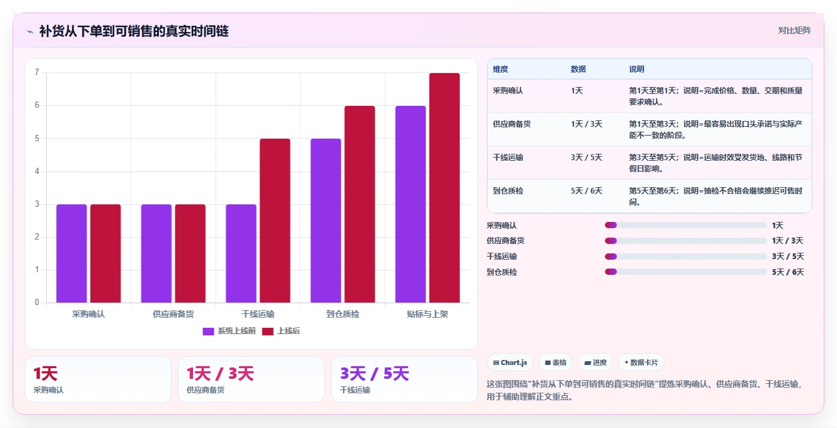Click the summary paragraph starting 这张图围绕
The height and width of the screenshot is (428, 837).
coord(644,390)
